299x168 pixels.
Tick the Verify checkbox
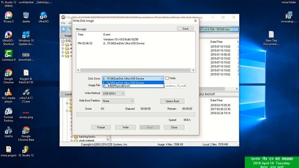(x=167, y=78)
